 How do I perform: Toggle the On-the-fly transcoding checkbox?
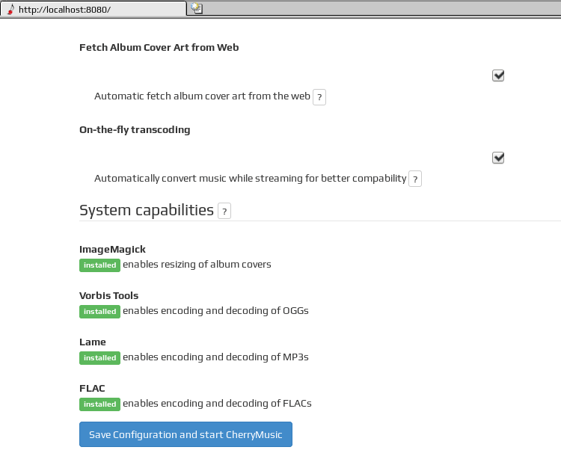pyautogui.click(x=498, y=158)
